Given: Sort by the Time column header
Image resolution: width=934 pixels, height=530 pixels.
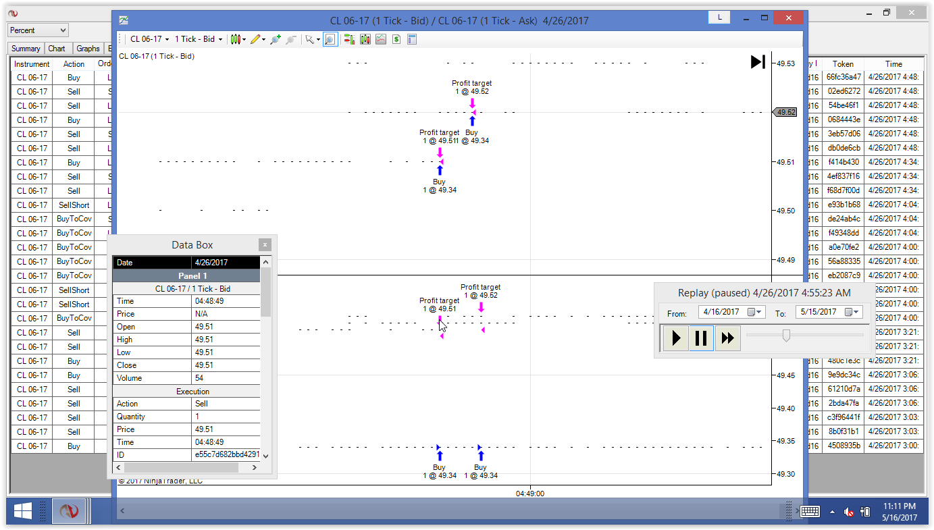Looking at the screenshot, I should pyautogui.click(x=893, y=64).
